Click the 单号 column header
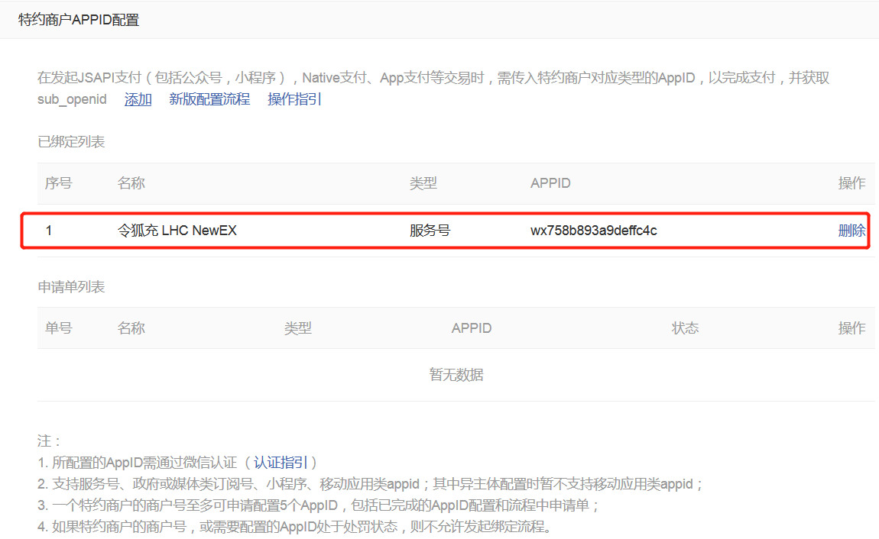Screen dimensions: 879x539 click(x=58, y=328)
